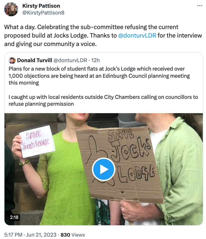Viewport: 206px width, 239px height.
Task: Click the main tweet text about sub-committee
Action: (103, 35)
